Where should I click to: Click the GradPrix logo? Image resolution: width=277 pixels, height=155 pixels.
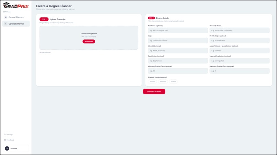[16, 5]
